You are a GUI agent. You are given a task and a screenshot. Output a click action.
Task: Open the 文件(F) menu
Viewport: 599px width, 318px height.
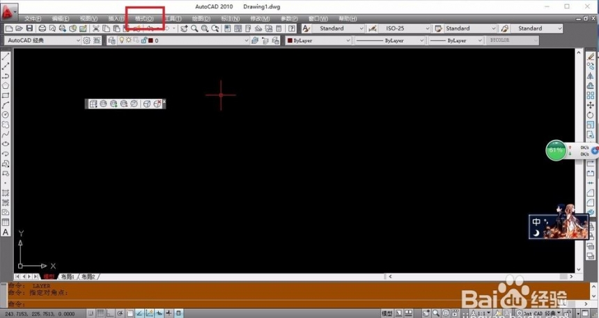33,18
